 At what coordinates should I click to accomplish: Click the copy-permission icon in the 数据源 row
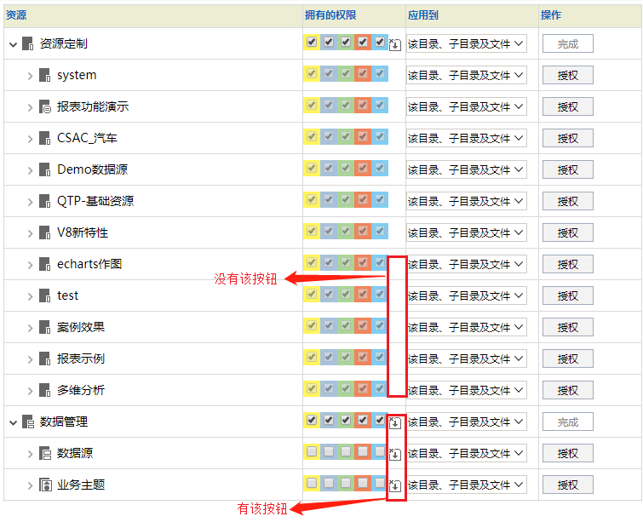395,454
